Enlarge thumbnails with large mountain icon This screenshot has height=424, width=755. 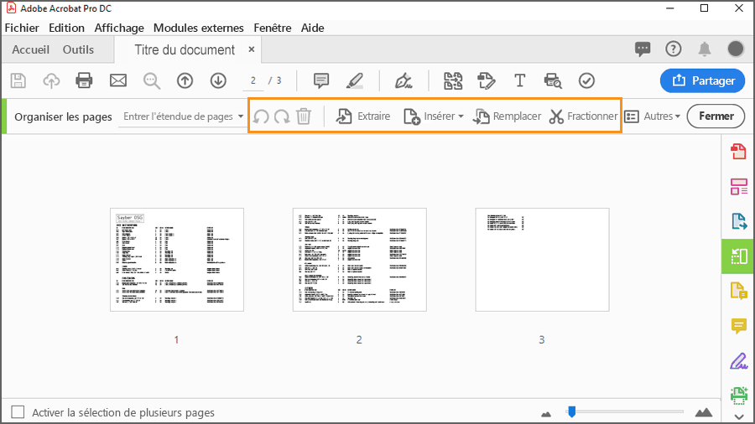tap(704, 412)
